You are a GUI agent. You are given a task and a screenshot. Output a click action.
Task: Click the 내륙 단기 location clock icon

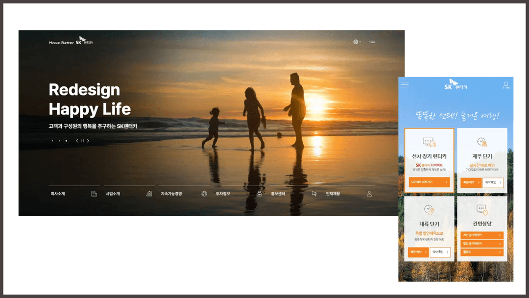tap(429, 210)
